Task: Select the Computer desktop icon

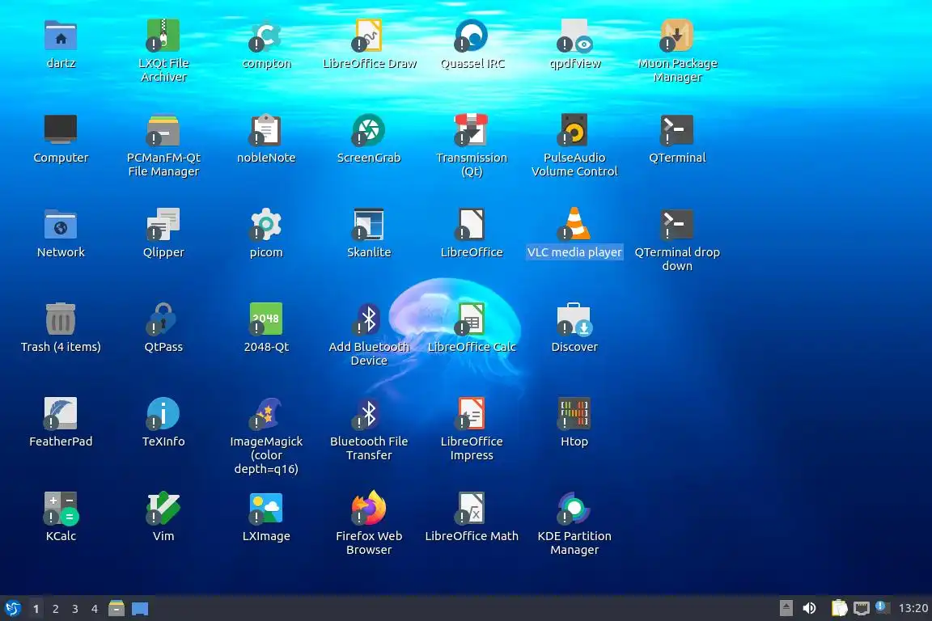Action: (x=61, y=130)
